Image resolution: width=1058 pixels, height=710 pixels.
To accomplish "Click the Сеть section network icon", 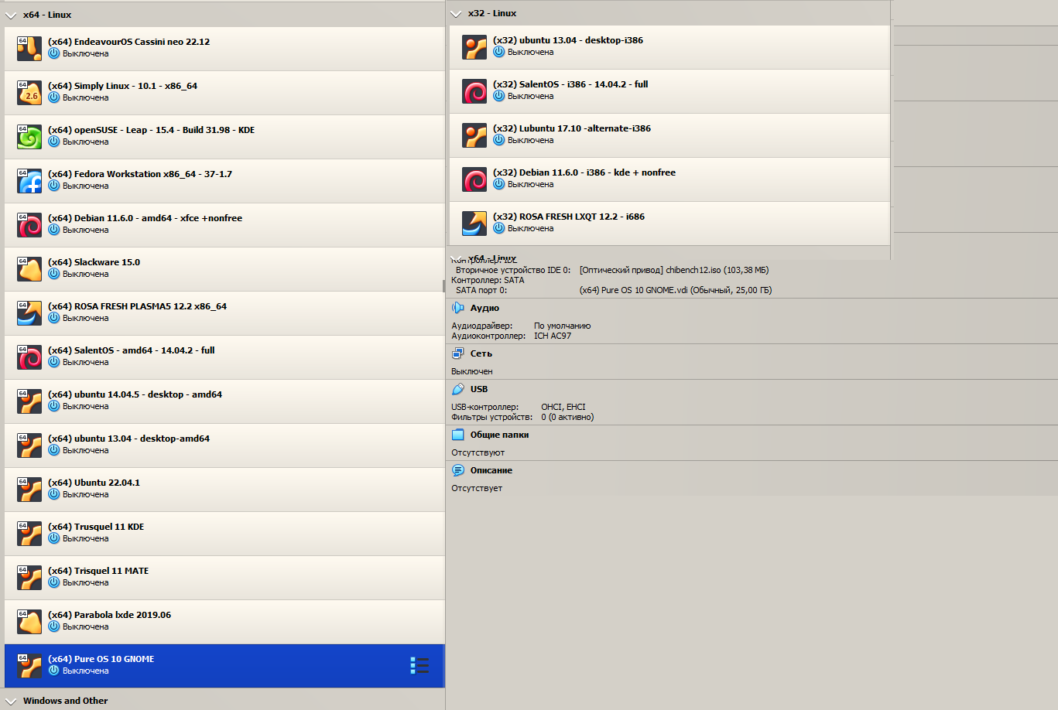I will (458, 353).
